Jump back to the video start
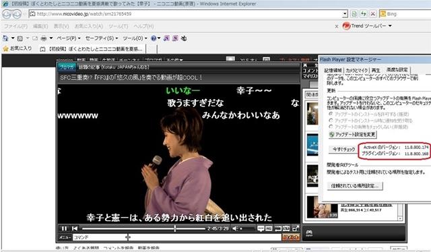431x252 pixels. coord(75,228)
